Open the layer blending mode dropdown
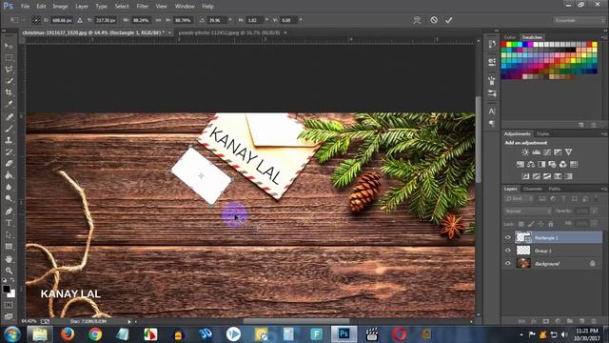Viewport: 609px width, 343px height. [x=528, y=211]
